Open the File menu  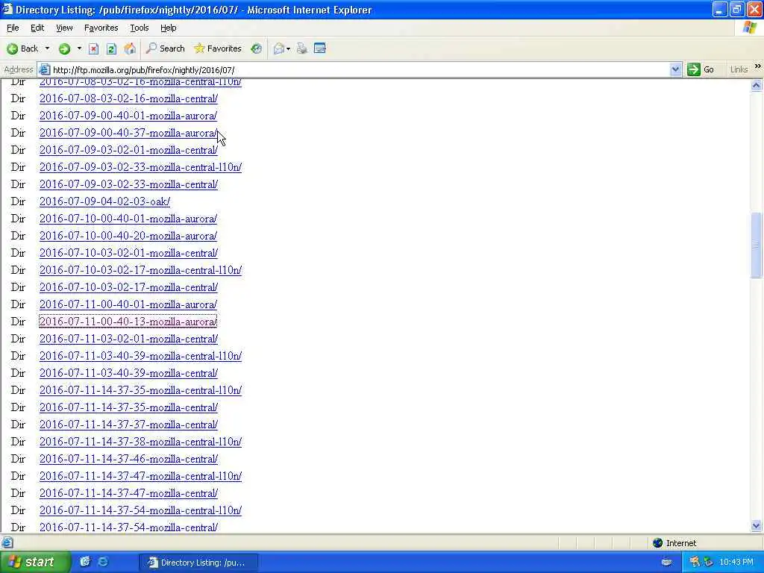point(13,28)
